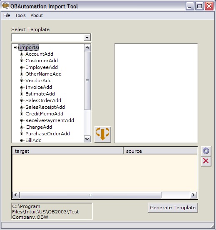Open the File menu
The height and width of the screenshot is (230, 216).
click(7, 15)
